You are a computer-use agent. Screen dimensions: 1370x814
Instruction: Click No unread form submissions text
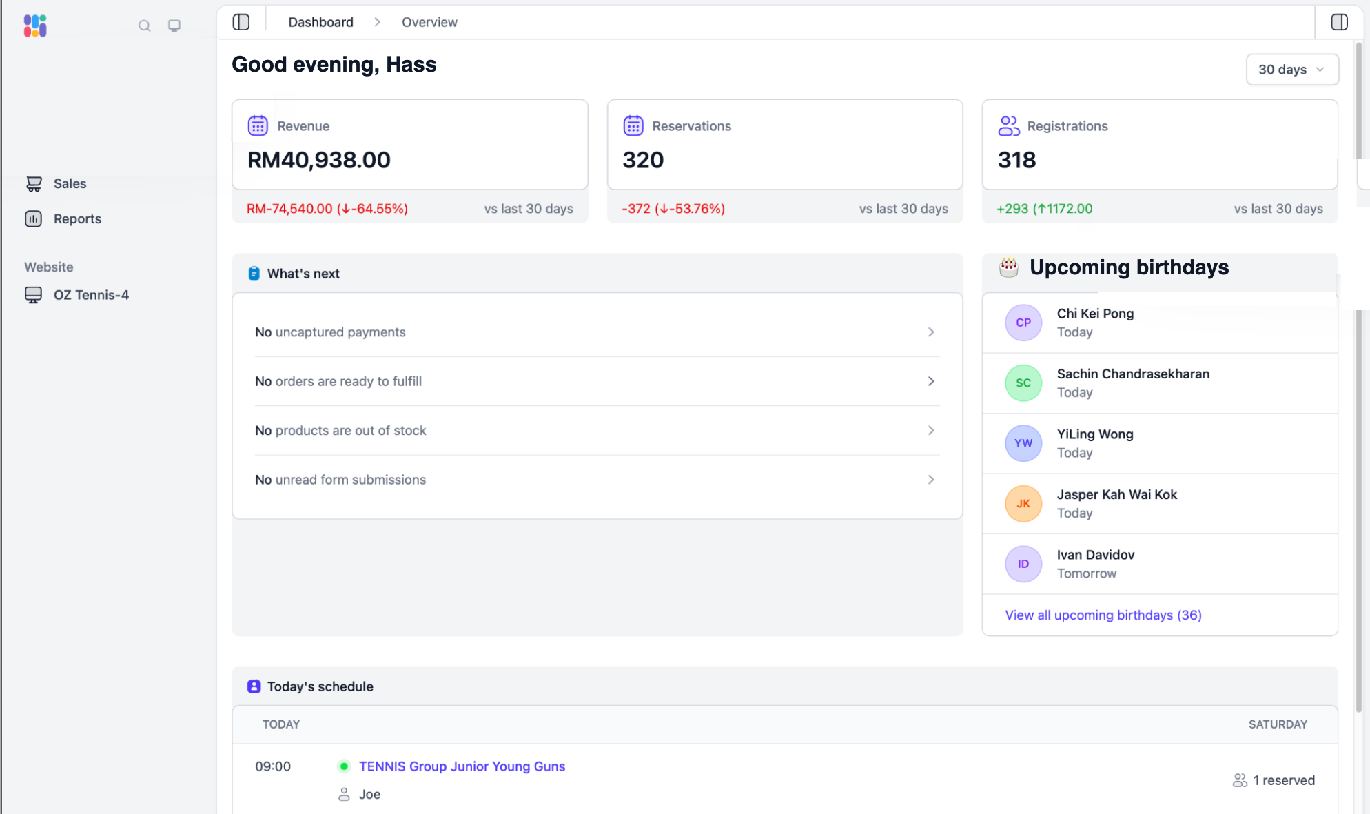[x=340, y=480]
